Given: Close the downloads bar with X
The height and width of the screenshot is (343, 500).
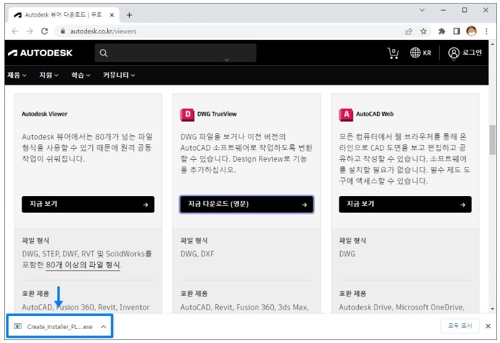Looking at the screenshot, I should [488, 326].
